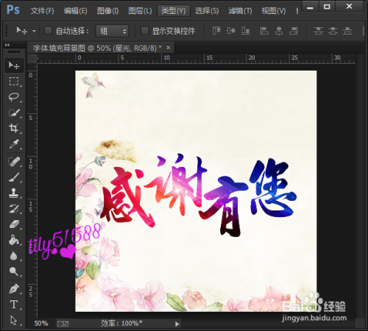Image resolution: width=368 pixels, height=331 pixels.
Task: Select the Move tool in the toolbox
Action: [x=14, y=65]
